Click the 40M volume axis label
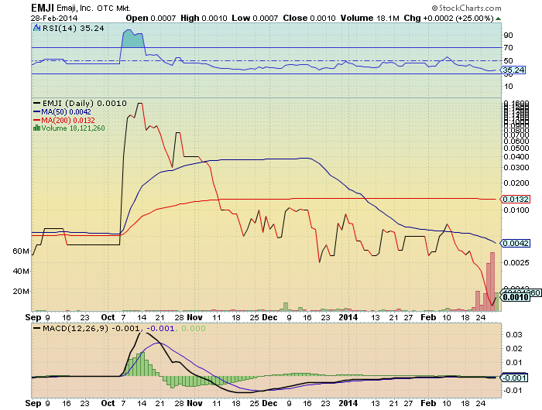Viewport: 542px width, 410px height. (21, 272)
